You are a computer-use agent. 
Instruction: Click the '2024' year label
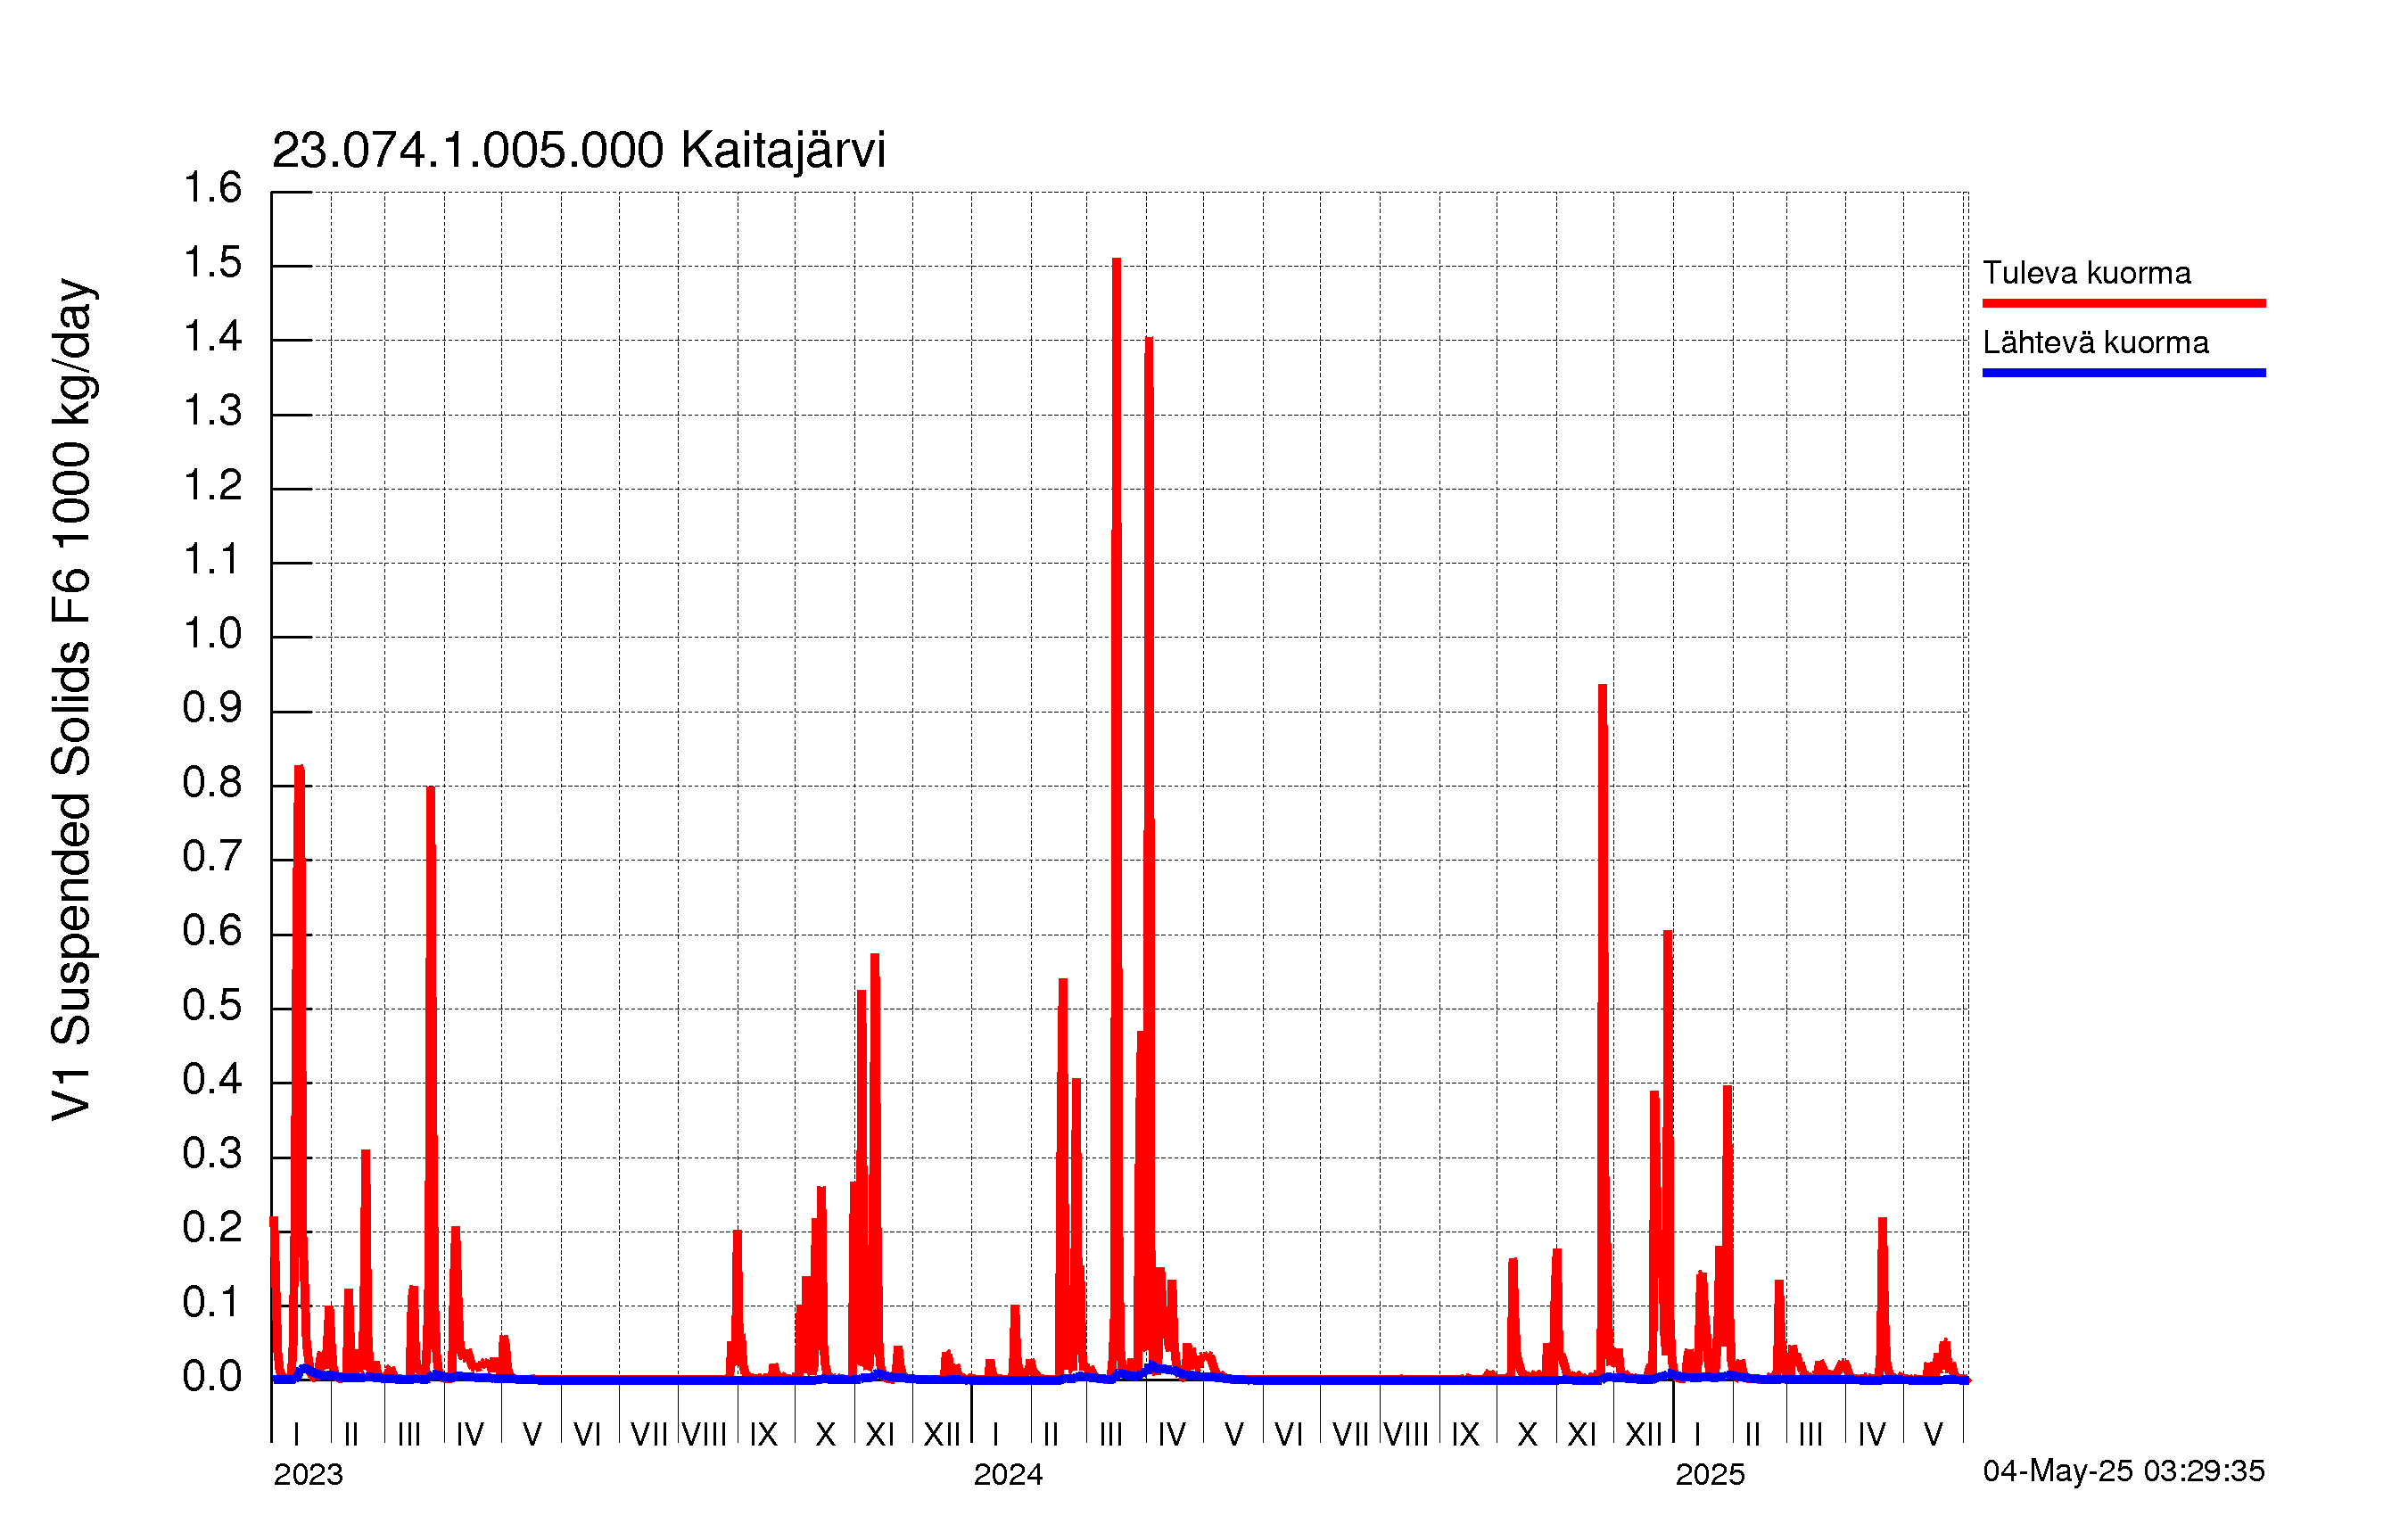click(x=1008, y=1474)
